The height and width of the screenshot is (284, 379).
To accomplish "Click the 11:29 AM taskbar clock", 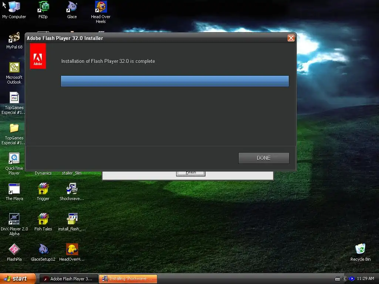I will [365, 279].
